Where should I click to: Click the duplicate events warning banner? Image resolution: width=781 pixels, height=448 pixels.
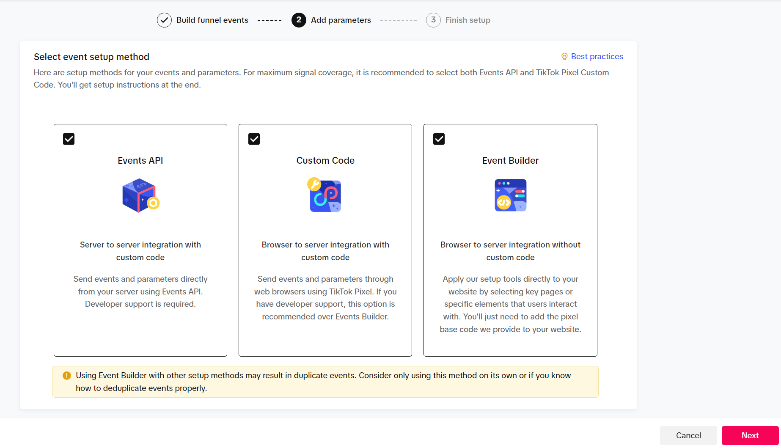[x=325, y=382]
